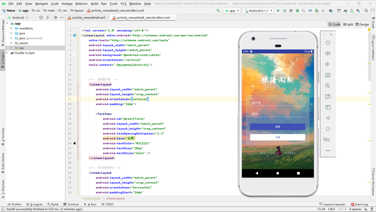This screenshot has height=212, width=376.
Task: Expand the java folder
Action: pos(11,33)
